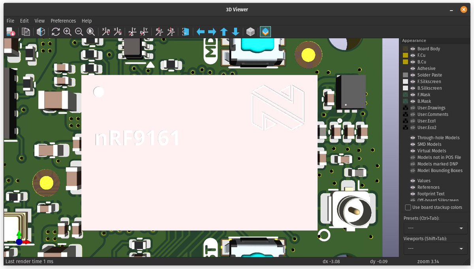The height and width of the screenshot is (269, 474).
Task: Rotate Z counterclockwise using toolbar icon
Action: click(x=171, y=32)
